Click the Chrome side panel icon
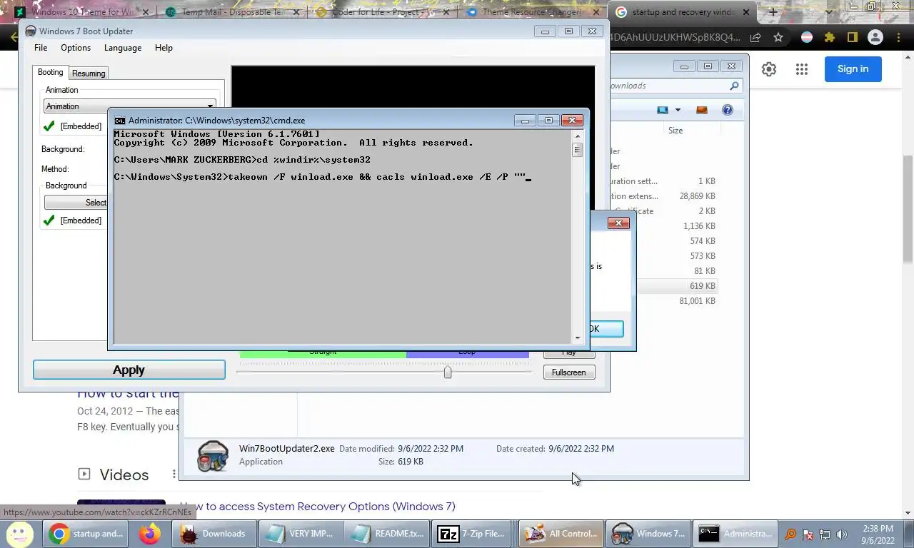 (x=852, y=37)
